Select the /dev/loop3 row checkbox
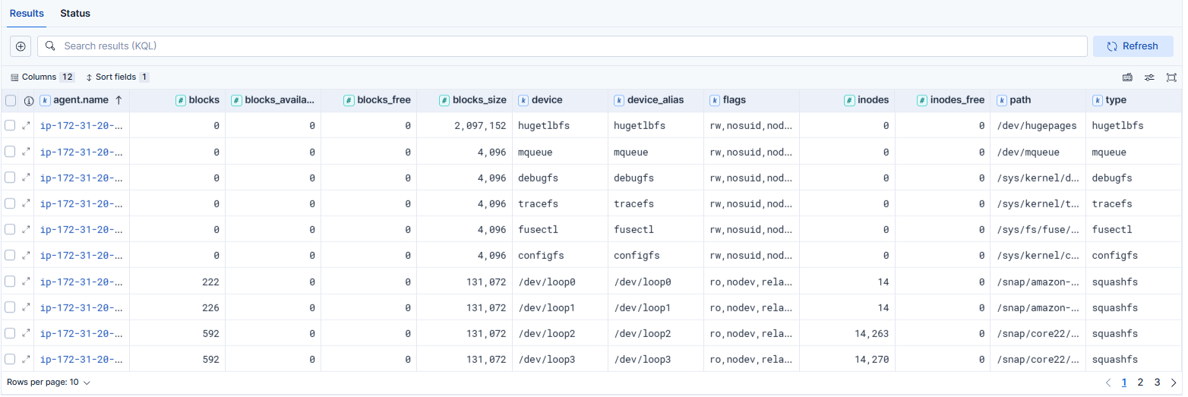The width and height of the screenshot is (1188, 397). pos(11,359)
